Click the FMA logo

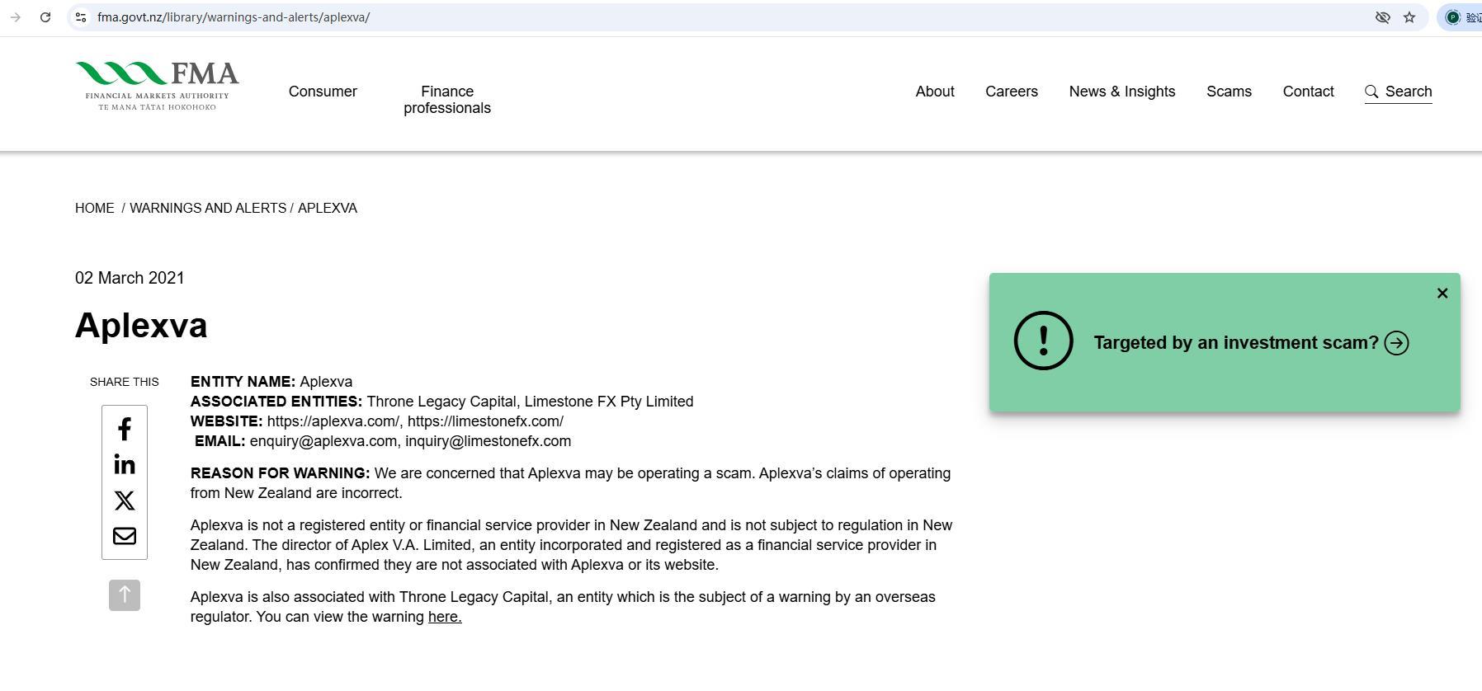point(157,86)
